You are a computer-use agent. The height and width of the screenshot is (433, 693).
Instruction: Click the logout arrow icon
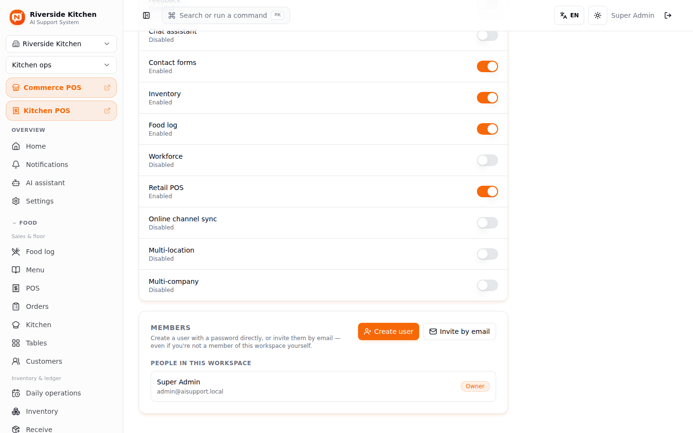668,15
